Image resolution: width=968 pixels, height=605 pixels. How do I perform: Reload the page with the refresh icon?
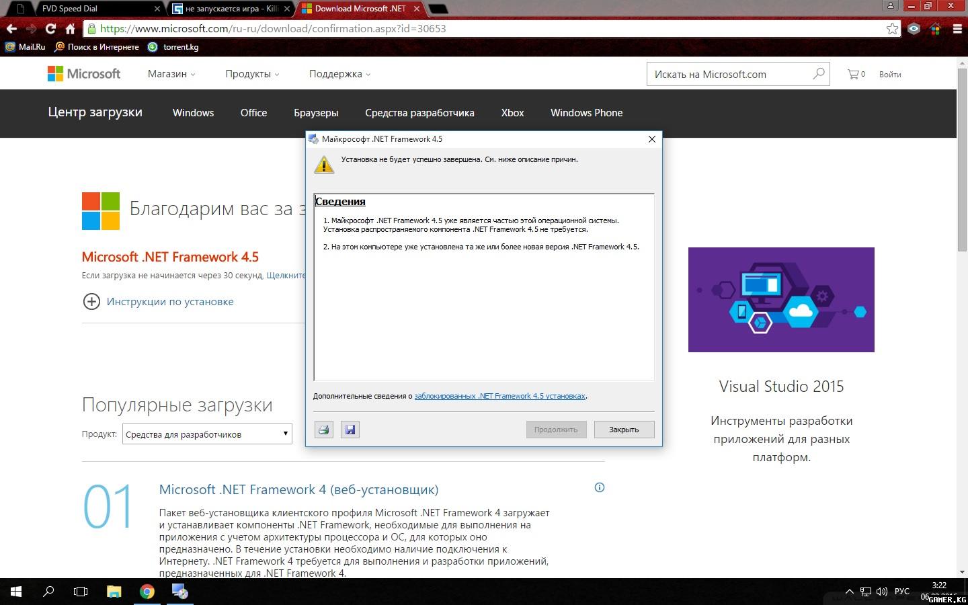(50, 29)
